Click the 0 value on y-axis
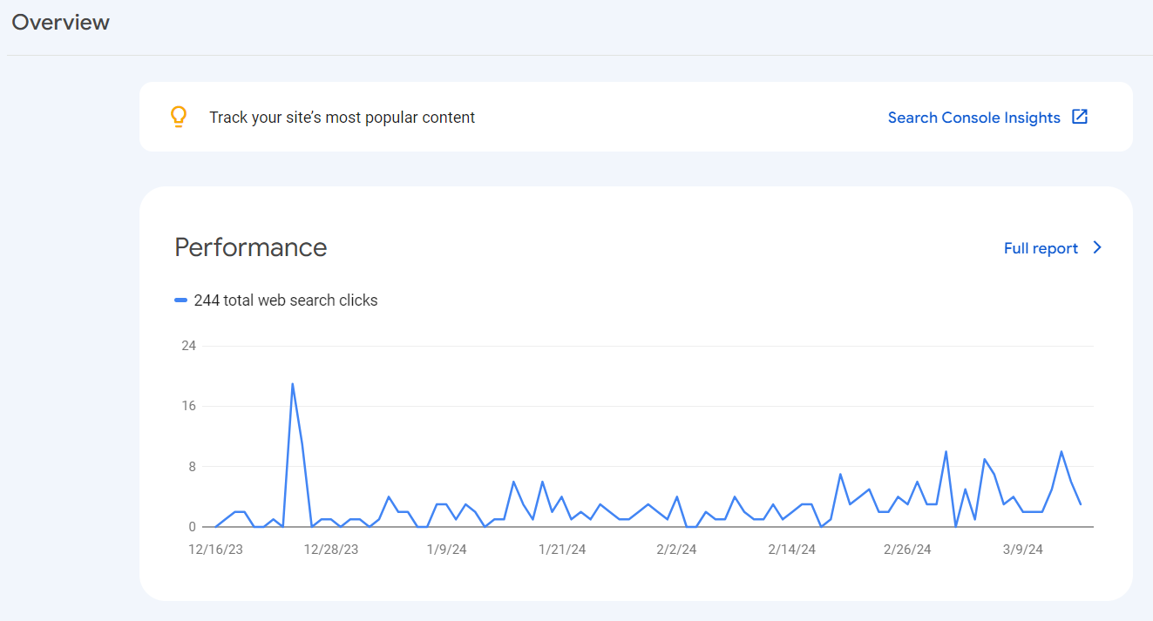This screenshot has width=1153, height=621. (x=192, y=527)
